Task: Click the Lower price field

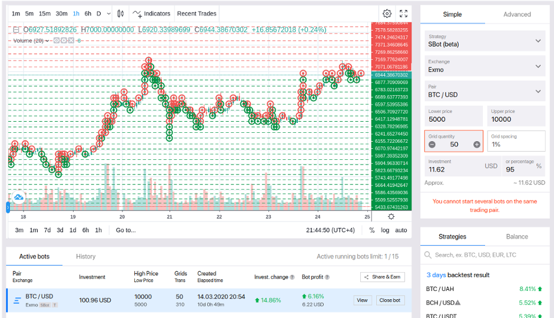Action: click(x=454, y=116)
